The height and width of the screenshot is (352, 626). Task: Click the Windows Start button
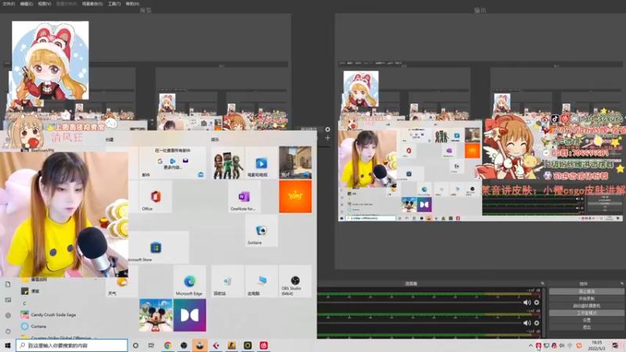tap(8, 346)
